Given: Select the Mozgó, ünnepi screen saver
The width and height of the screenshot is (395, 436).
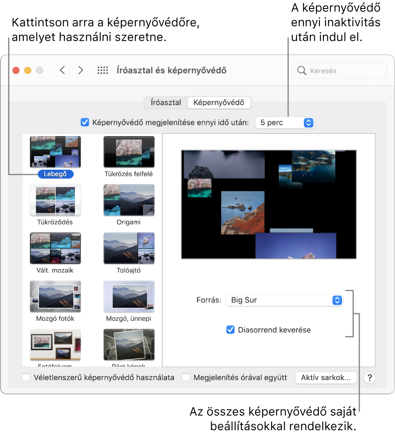Looking at the screenshot, I should pyautogui.click(x=129, y=297).
